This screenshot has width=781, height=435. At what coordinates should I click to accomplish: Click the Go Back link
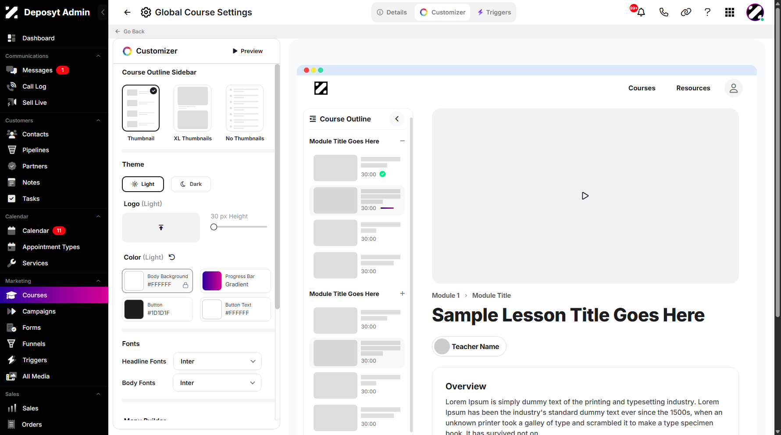(130, 32)
